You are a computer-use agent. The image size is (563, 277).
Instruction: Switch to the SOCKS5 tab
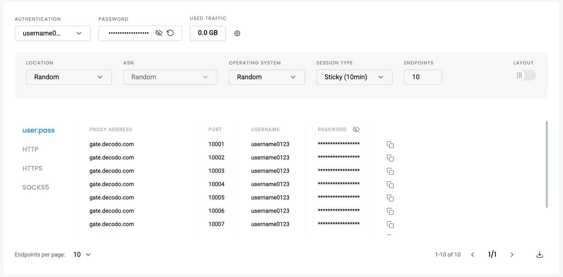coord(36,187)
